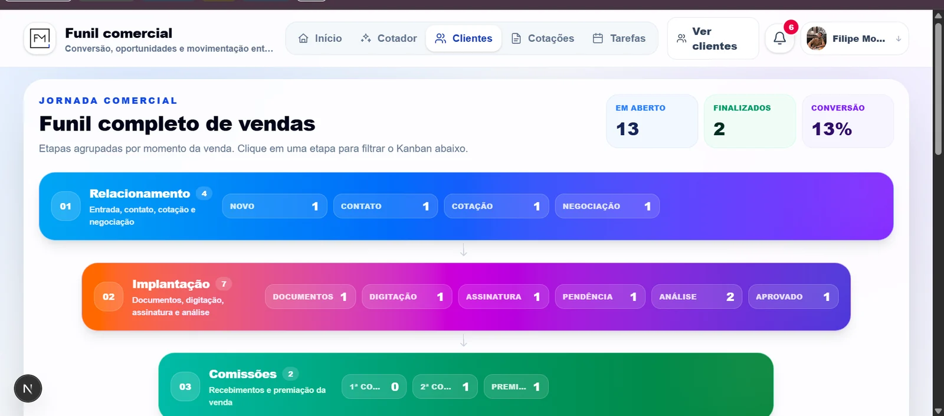Filter by Documentos stage
Image resolution: width=944 pixels, height=416 pixels.
coord(310,297)
